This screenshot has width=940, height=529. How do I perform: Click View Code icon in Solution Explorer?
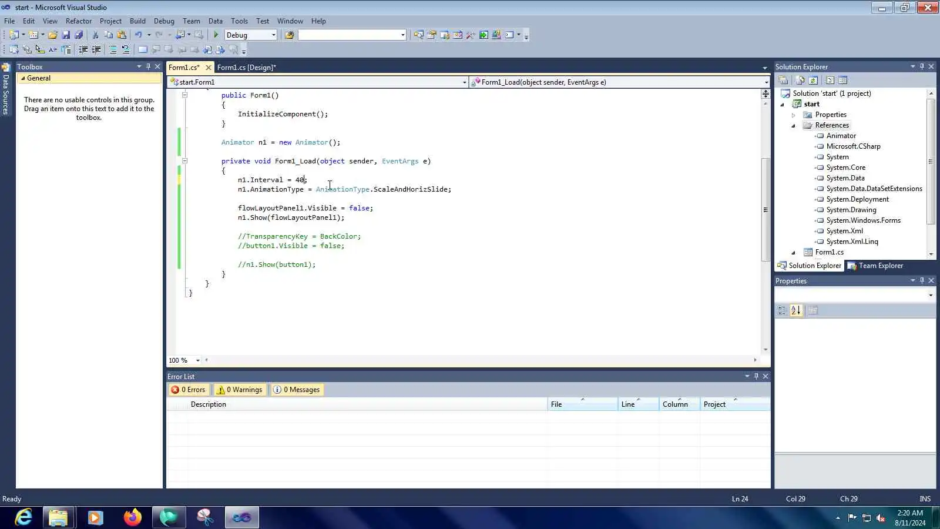coord(830,81)
